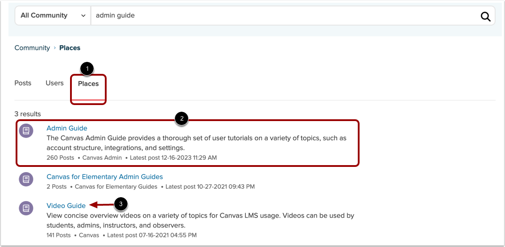Click the '141 Posts' text
The image size is (505, 247).
click(x=58, y=235)
